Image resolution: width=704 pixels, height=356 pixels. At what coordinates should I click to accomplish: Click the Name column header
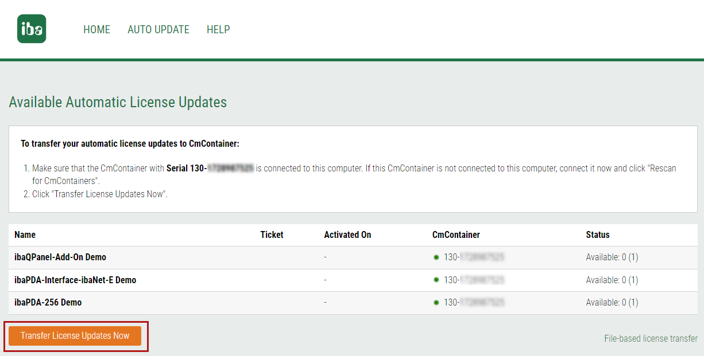[x=25, y=235]
